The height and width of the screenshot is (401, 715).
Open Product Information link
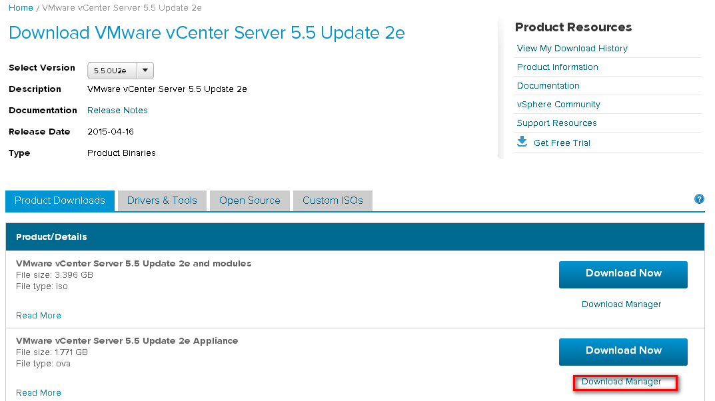557,67
